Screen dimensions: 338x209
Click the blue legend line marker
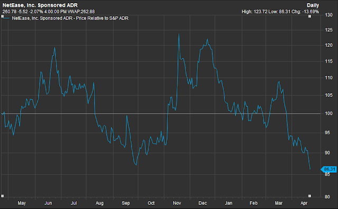pos(6,18)
